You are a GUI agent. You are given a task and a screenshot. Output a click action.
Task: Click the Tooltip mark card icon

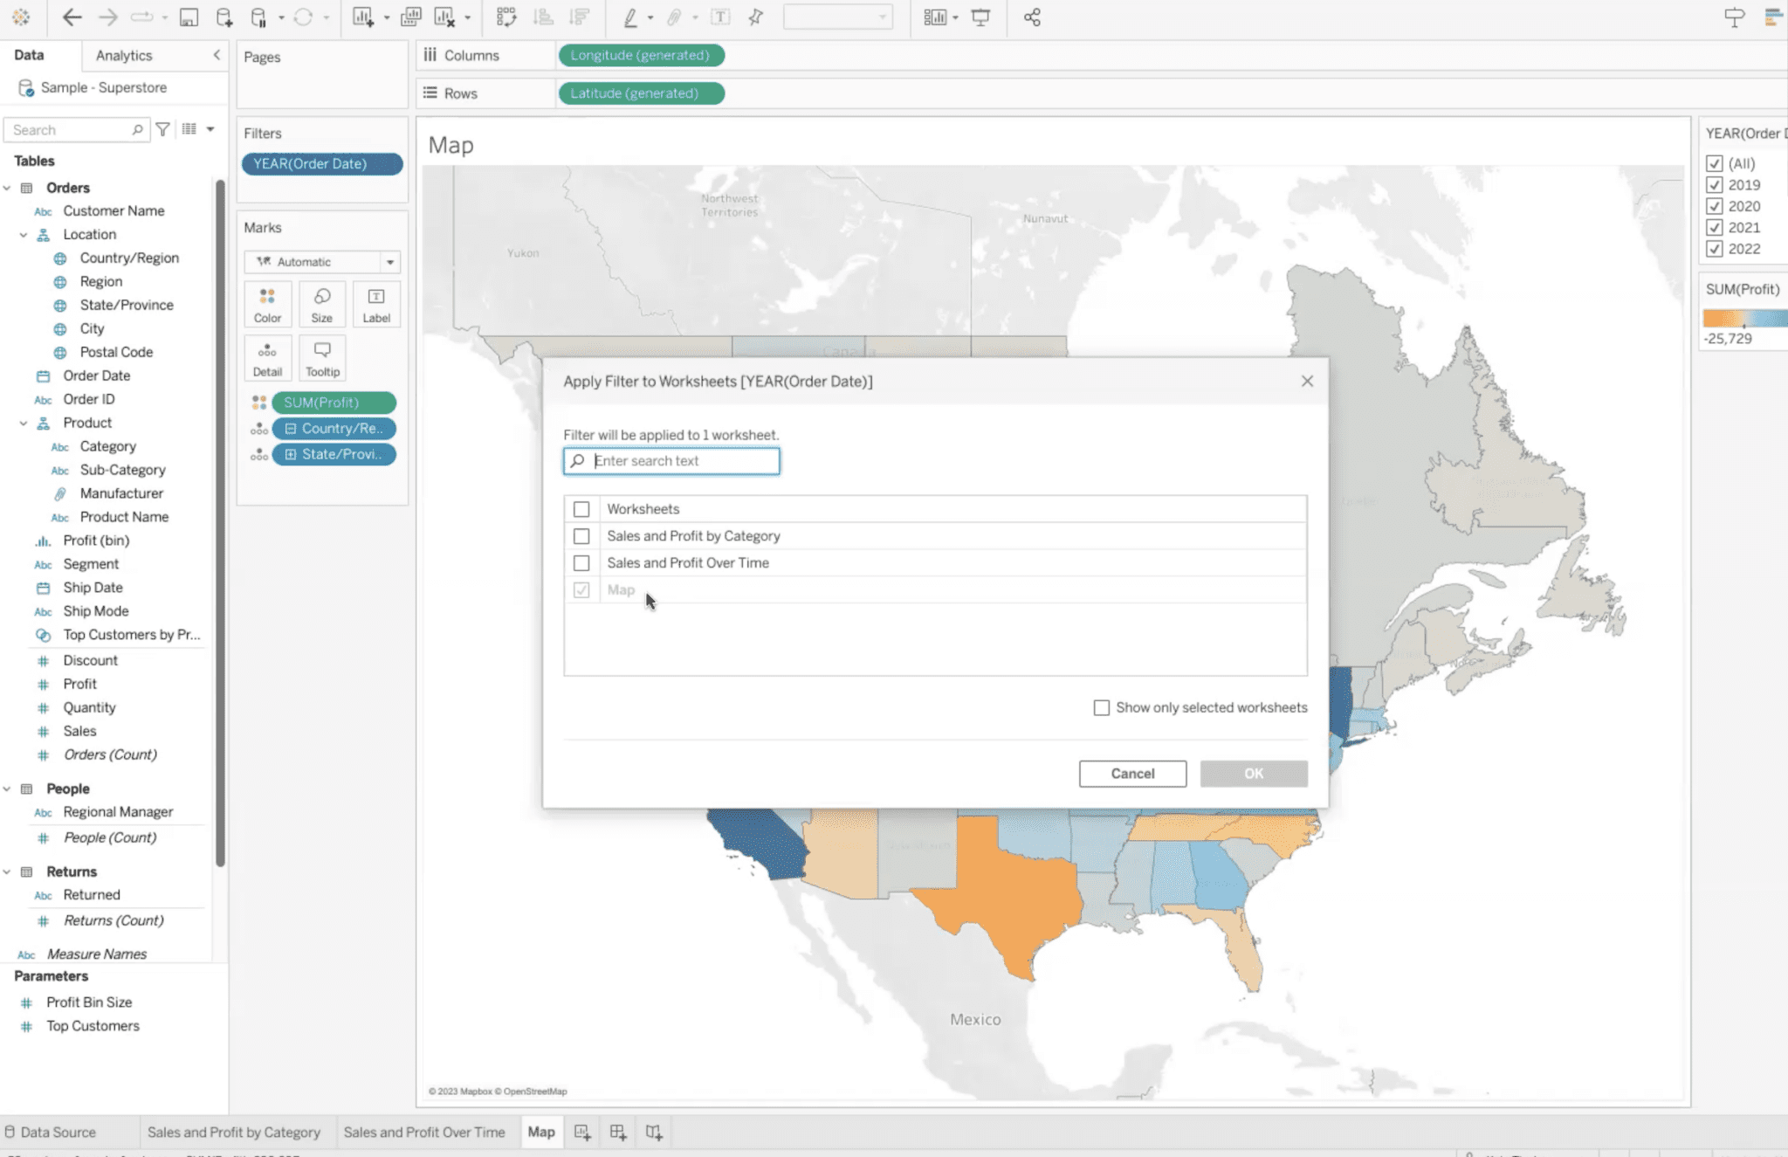[322, 358]
